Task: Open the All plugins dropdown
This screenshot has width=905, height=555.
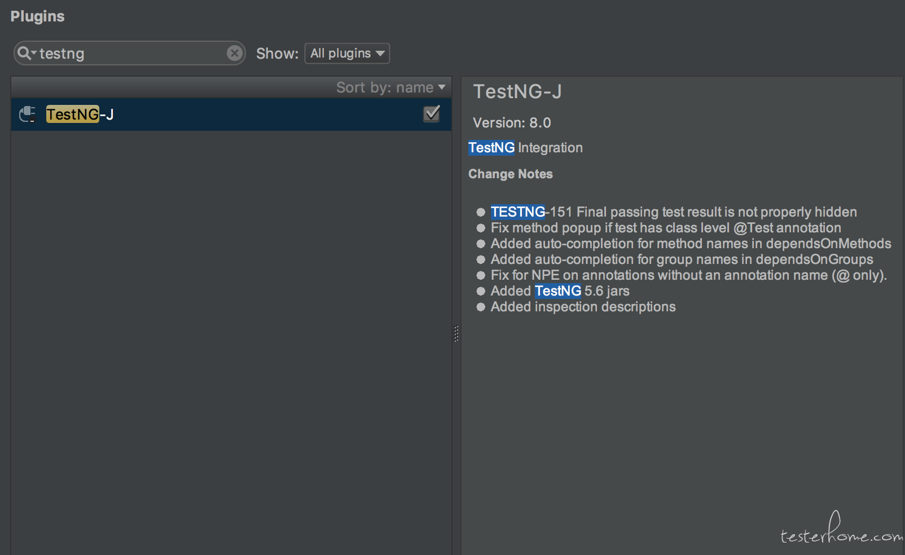Action: [x=347, y=54]
